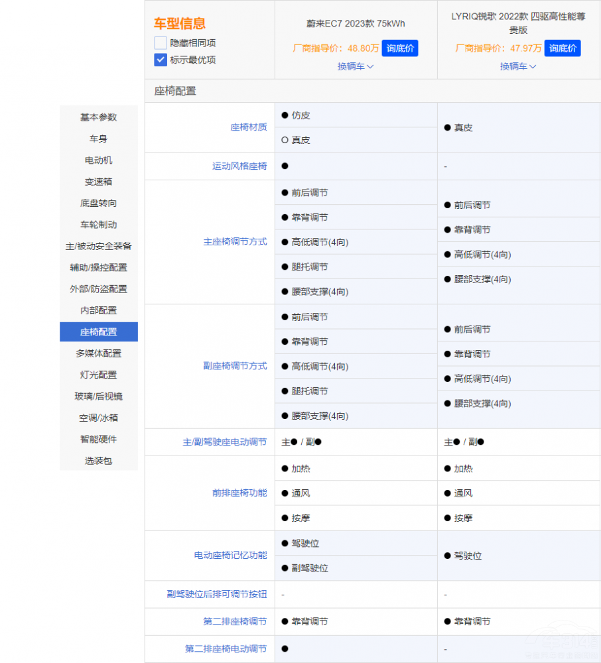Uncheck the 标示最优项 checkbox
601x663 pixels.
pyautogui.click(x=161, y=60)
